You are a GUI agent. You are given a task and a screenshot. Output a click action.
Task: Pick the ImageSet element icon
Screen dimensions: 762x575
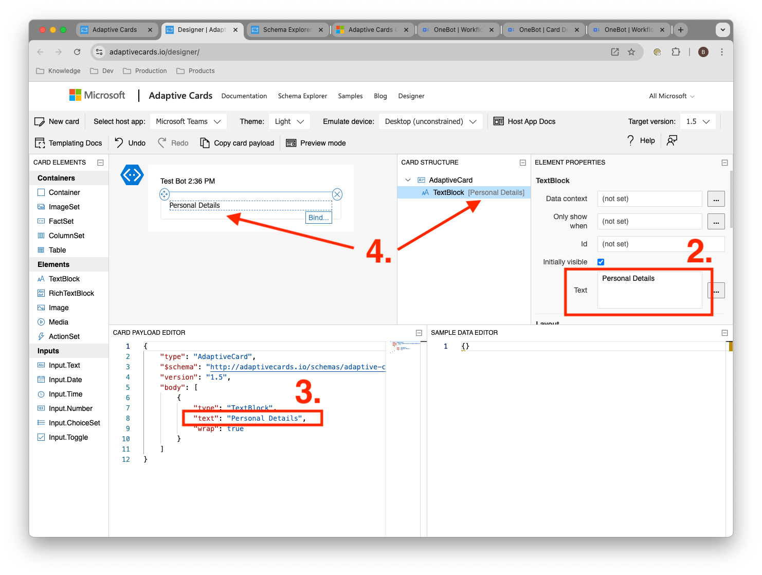(41, 207)
